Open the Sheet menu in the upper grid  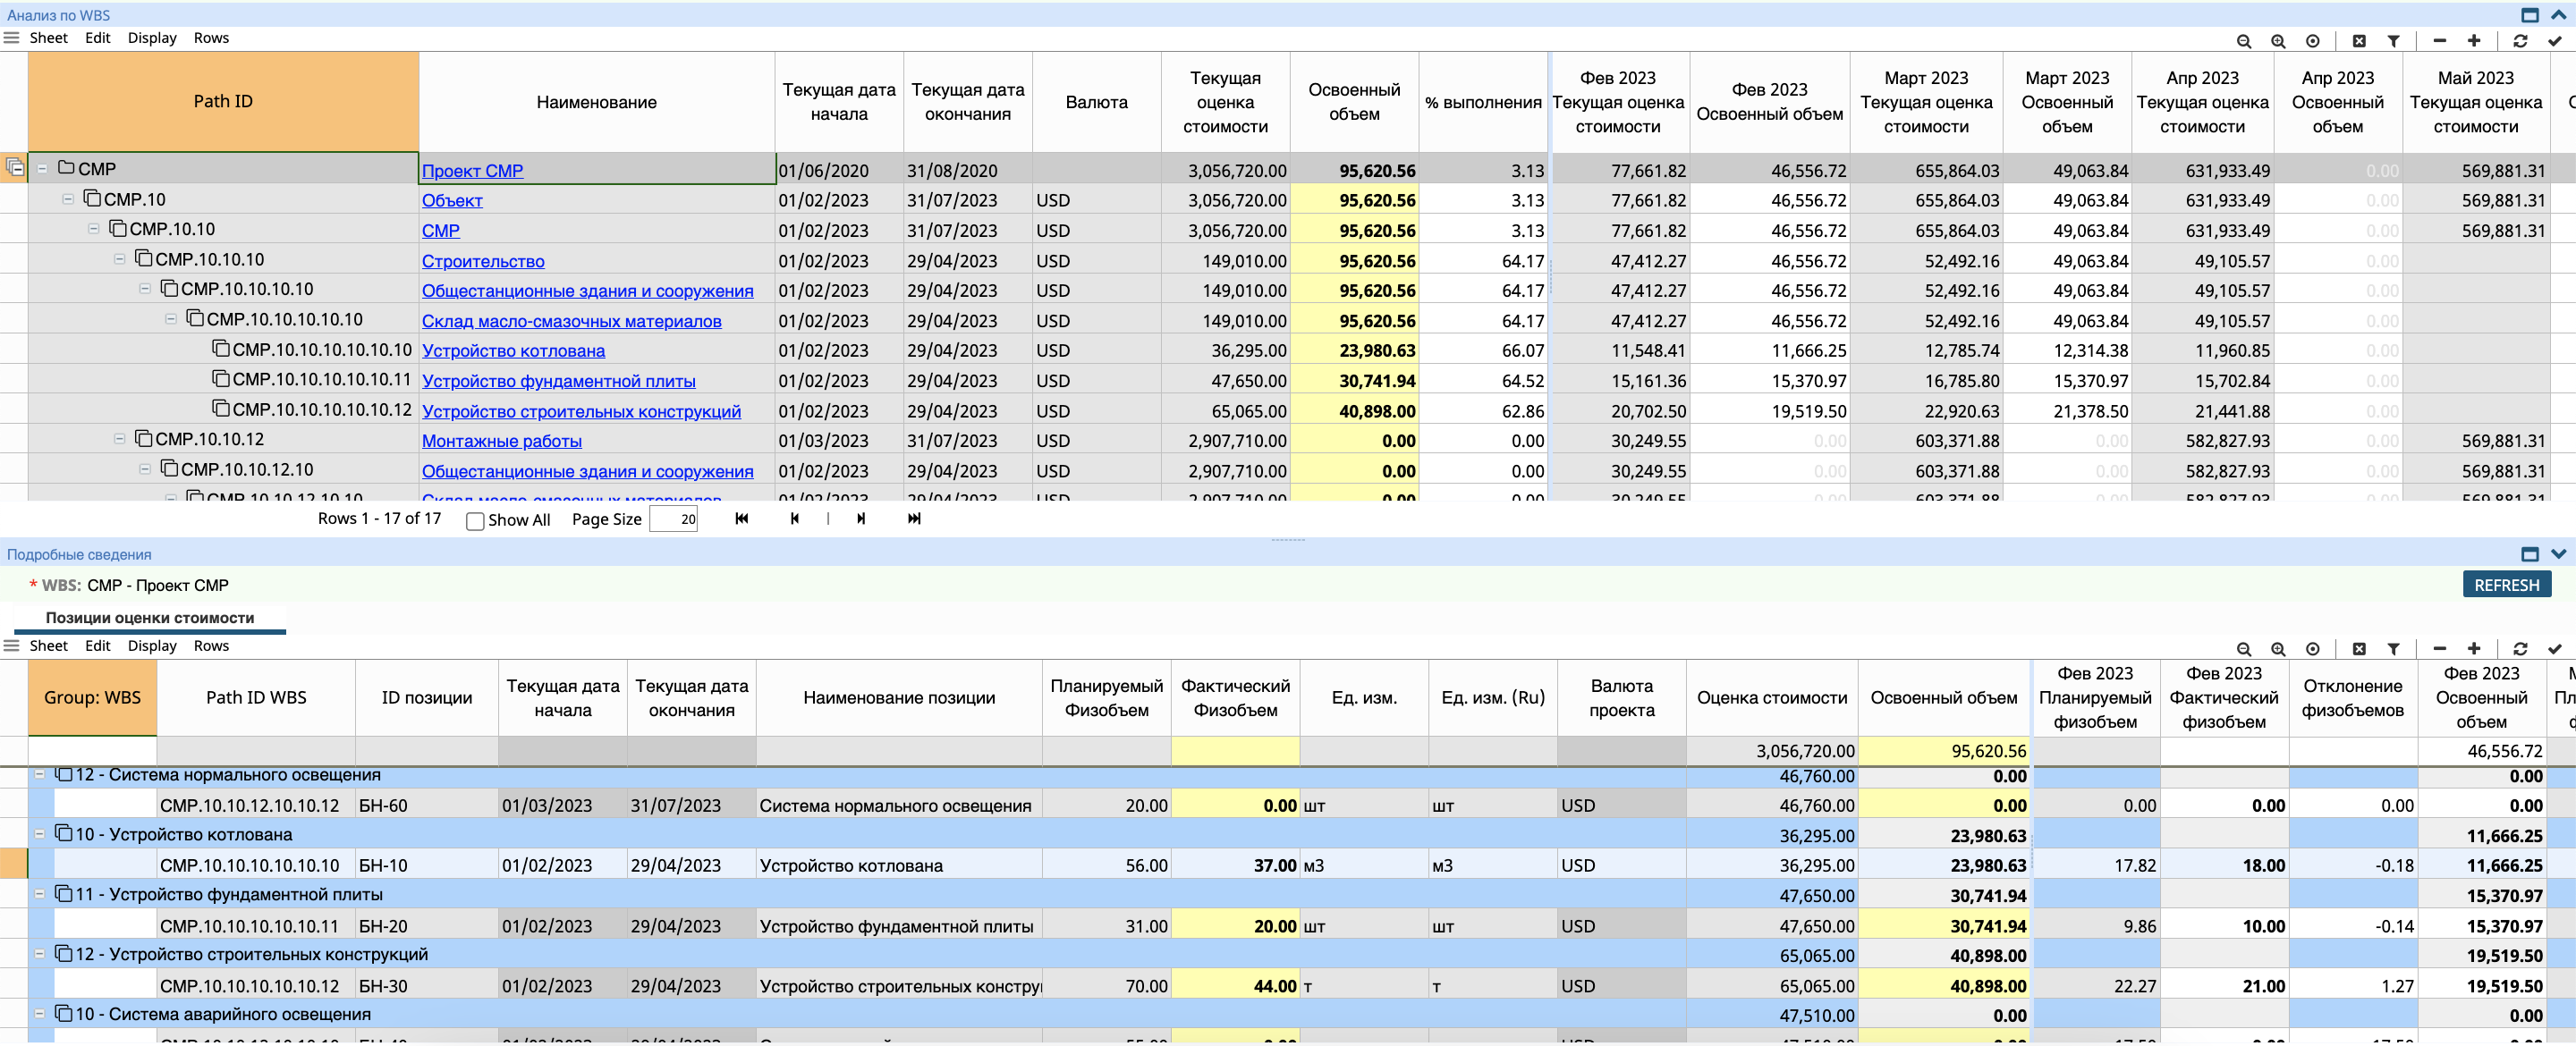coord(48,38)
